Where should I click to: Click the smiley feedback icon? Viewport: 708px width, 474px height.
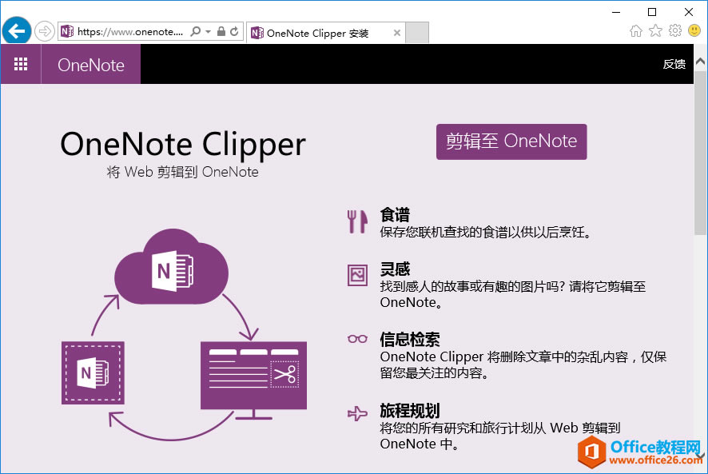coord(694,30)
